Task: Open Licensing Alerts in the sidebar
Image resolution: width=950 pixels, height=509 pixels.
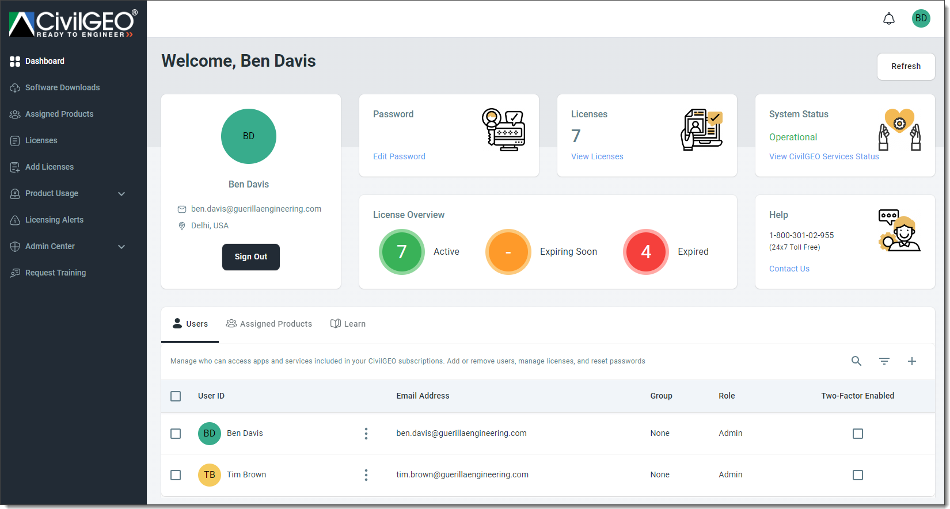Action: point(54,220)
